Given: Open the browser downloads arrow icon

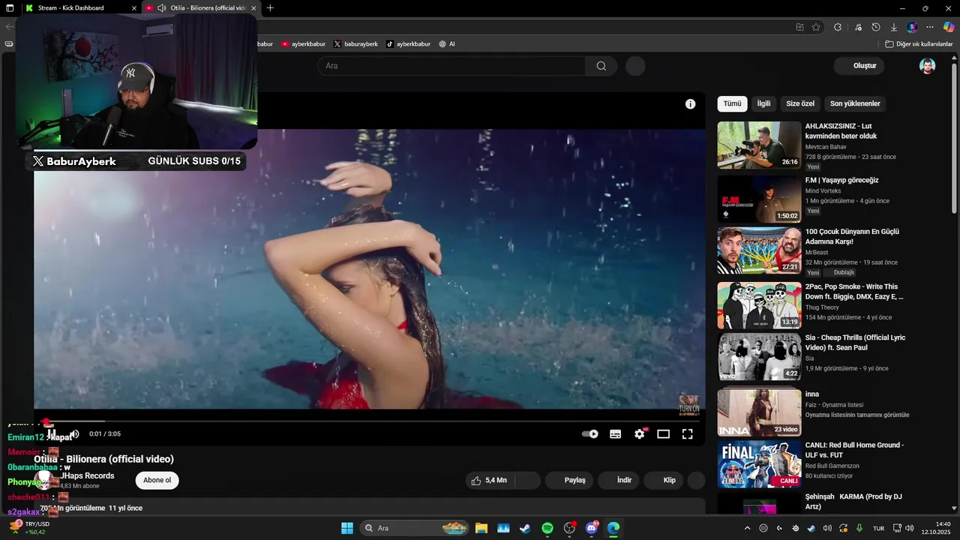Looking at the screenshot, I should pyautogui.click(x=894, y=27).
